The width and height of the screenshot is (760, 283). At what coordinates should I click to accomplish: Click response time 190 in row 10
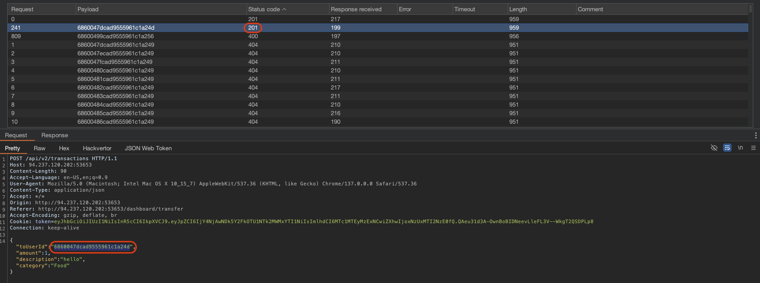335,121
